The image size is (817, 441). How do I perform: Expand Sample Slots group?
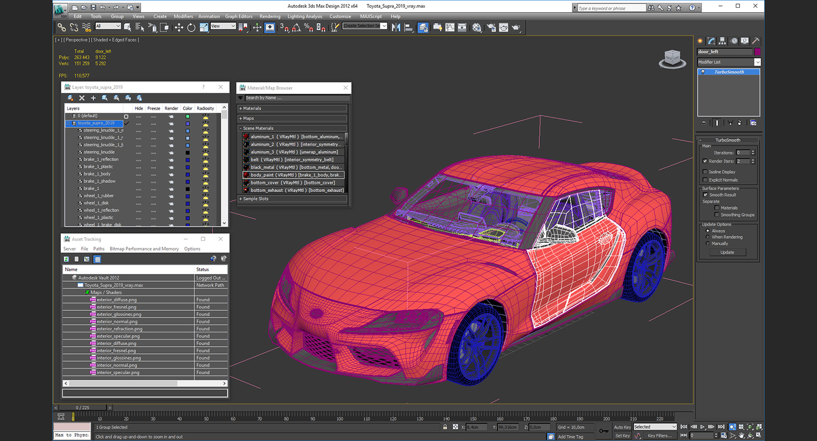coord(293,199)
